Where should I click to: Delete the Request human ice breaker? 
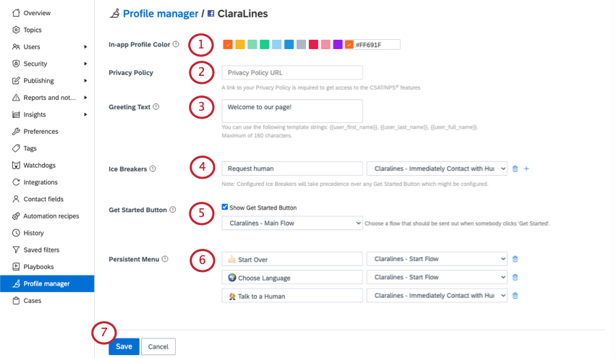(515, 169)
